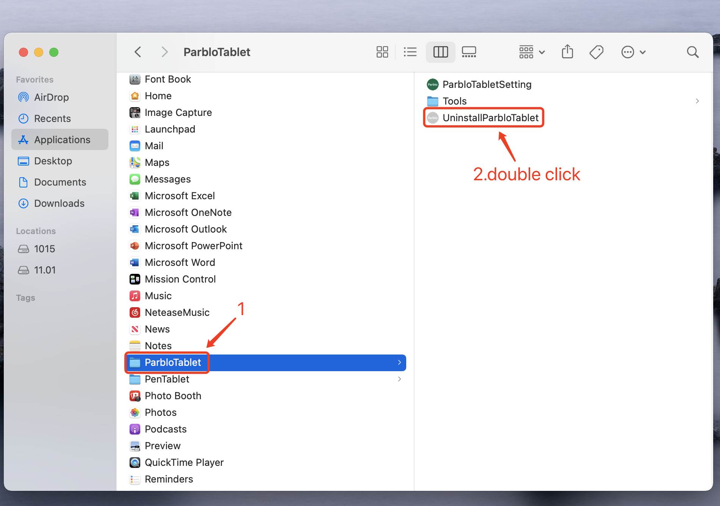Open the Tags toolbar button
720x506 pixels.
tap(596, 52)
